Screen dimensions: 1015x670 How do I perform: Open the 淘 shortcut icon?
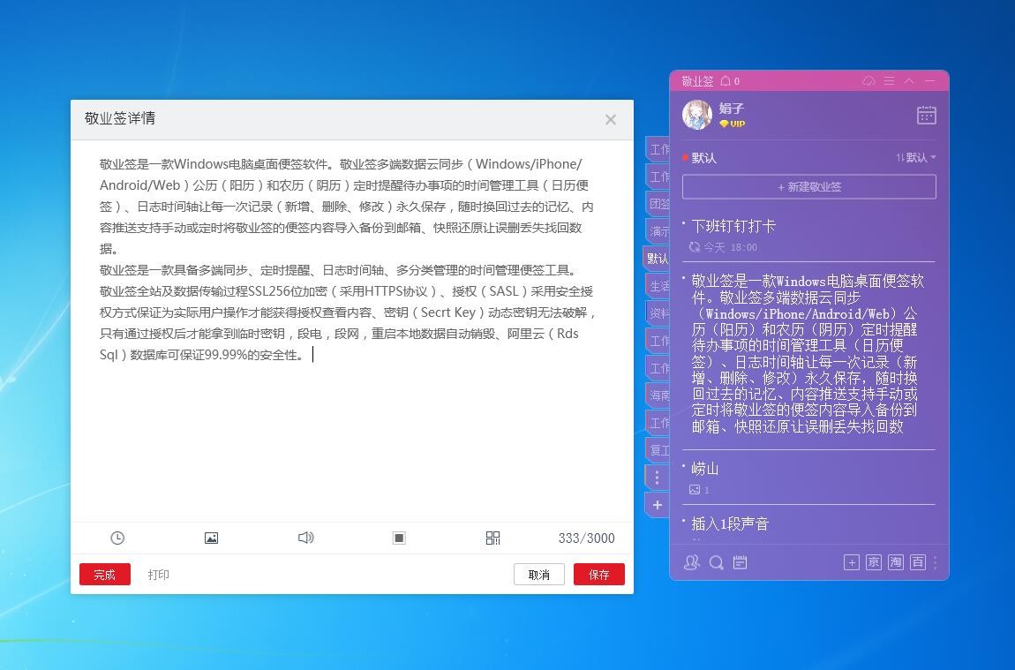click(x=895, y=562)
